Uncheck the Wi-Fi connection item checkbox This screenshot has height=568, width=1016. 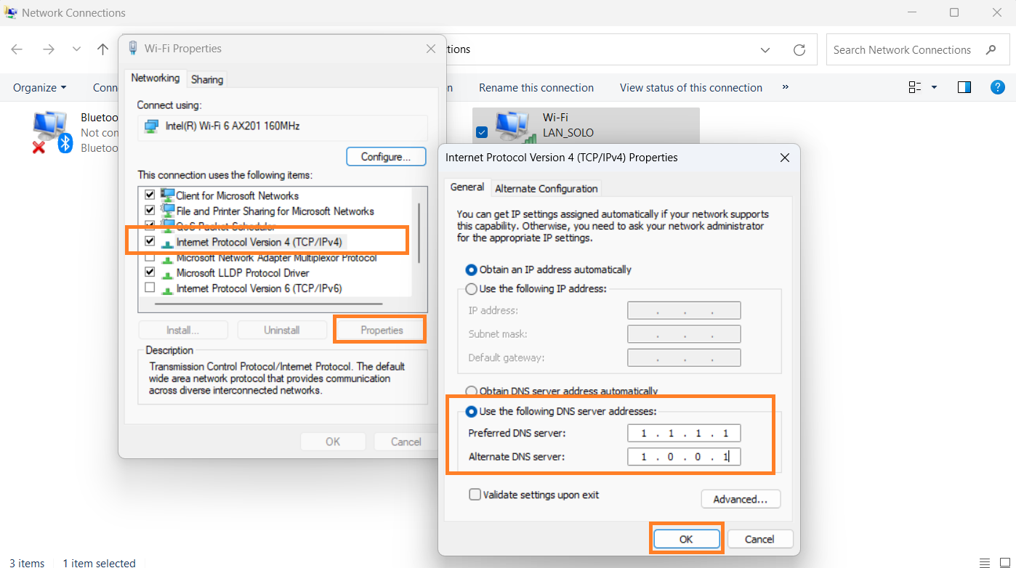tap(481, 132)
